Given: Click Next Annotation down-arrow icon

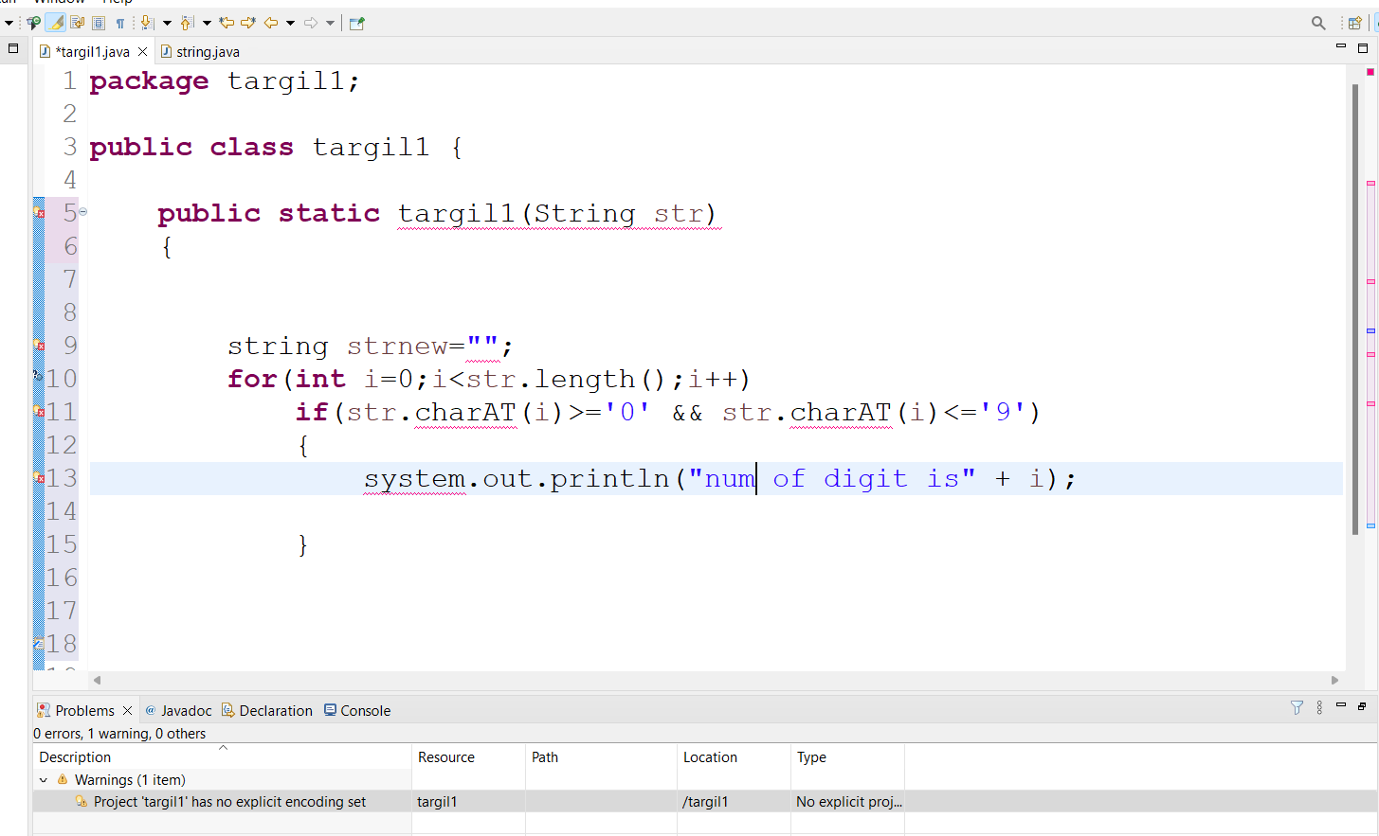Looking at the screenshot, I should (x=147, y=23).
